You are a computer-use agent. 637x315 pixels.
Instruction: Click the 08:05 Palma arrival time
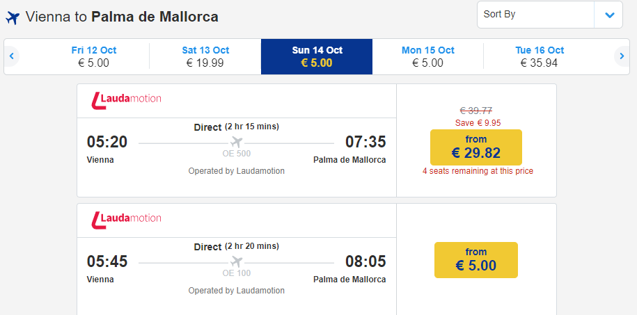[x=365, y=261]
